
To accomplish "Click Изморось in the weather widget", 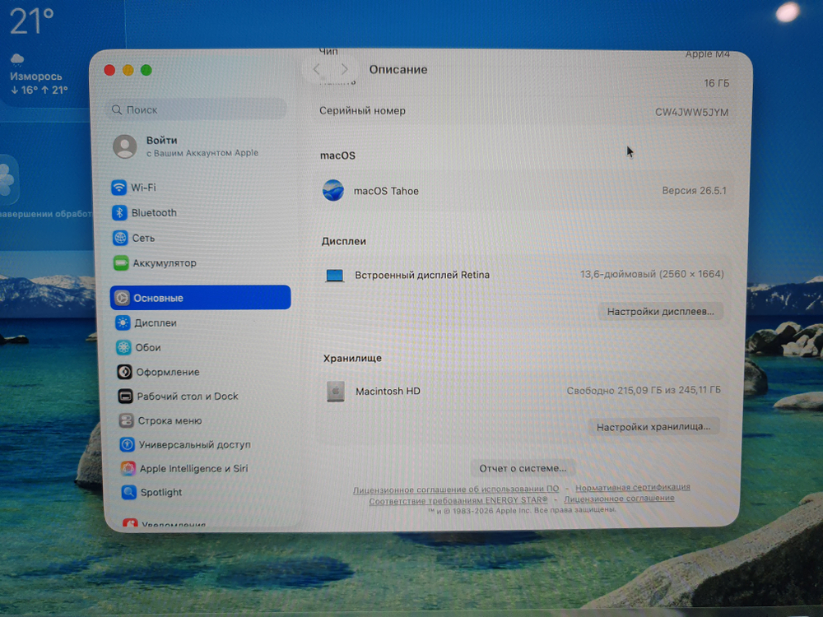I will [35, 76].
